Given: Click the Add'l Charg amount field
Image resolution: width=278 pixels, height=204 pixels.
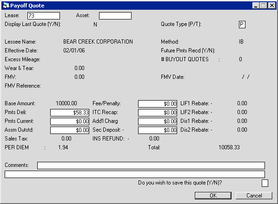Looking at the screenshot, I should 158,121.
